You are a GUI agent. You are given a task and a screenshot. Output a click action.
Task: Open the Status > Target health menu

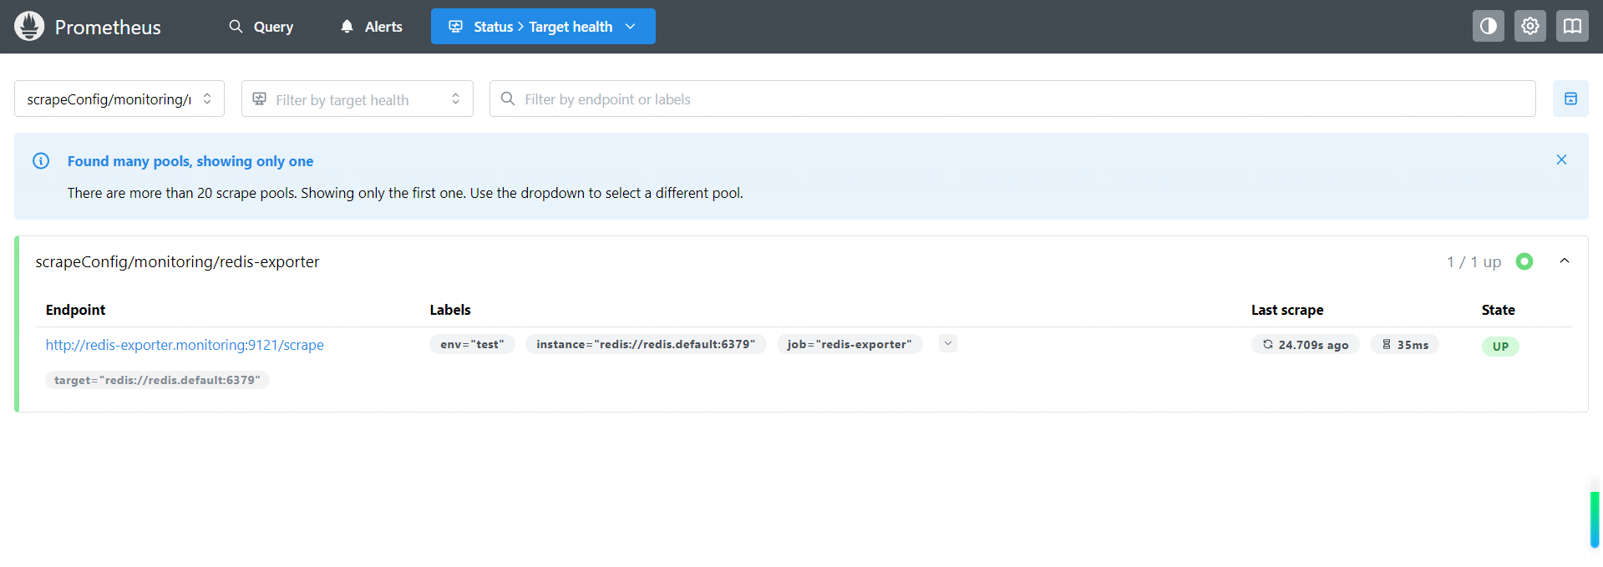coord(543,27)
